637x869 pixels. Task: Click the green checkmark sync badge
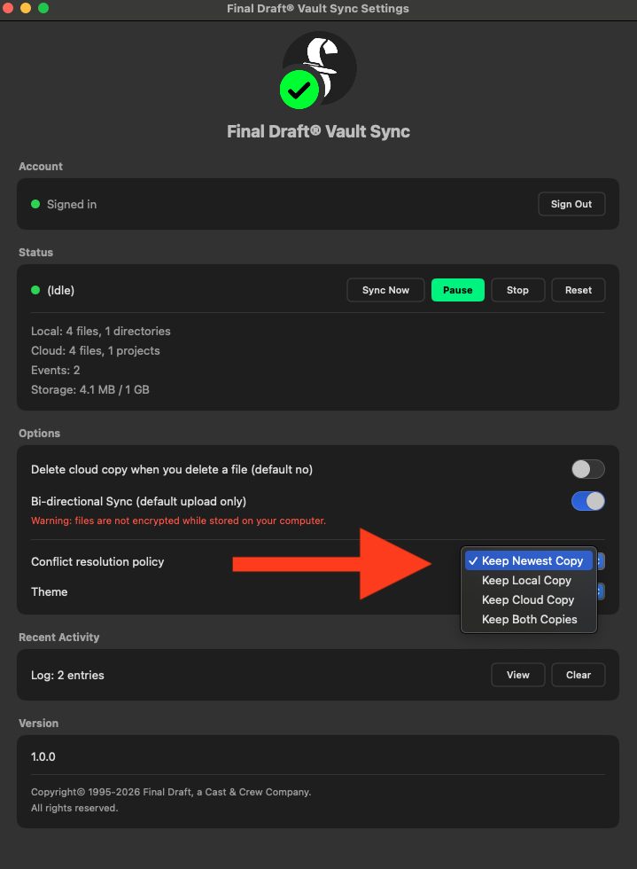[299, 90]
